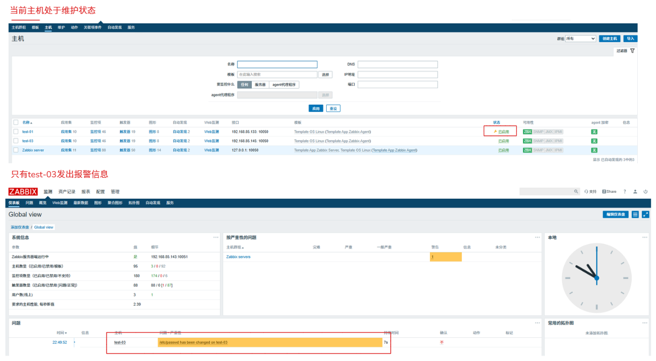
Task: Click the orange 警告 count cell showing 1
Action: pos(446,257)
